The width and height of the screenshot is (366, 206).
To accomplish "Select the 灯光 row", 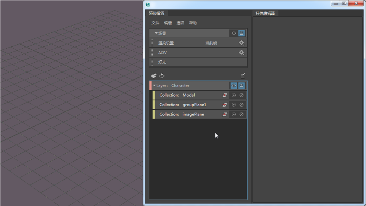I will (198, 62).
